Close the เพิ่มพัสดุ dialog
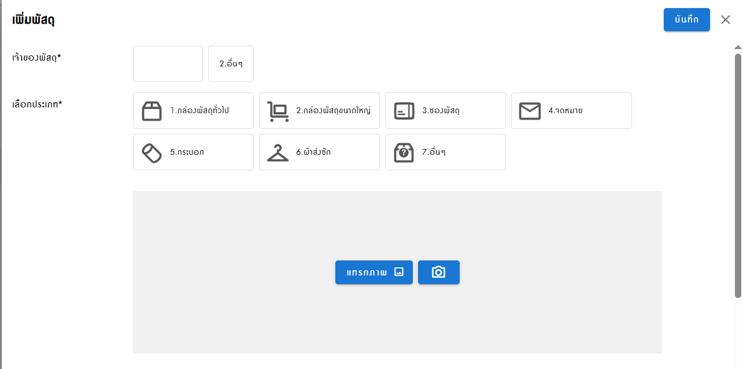This screenshot has height=369, width=743. point(726,20)
